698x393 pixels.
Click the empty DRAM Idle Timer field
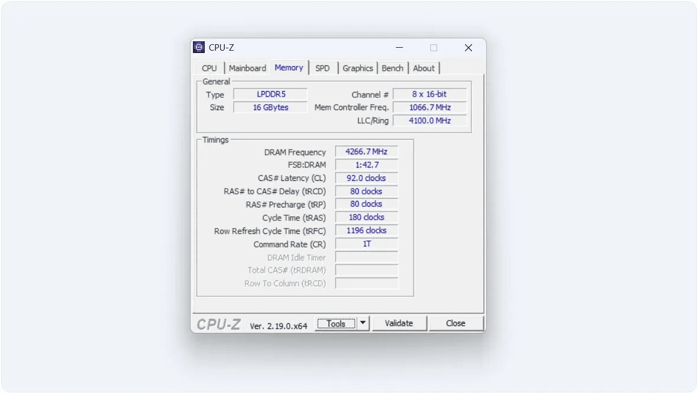pyautogui.click(x=366, y=257)
